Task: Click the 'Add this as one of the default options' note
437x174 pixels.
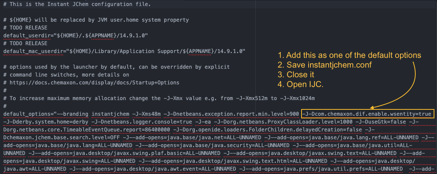Action: coord(350,55)
